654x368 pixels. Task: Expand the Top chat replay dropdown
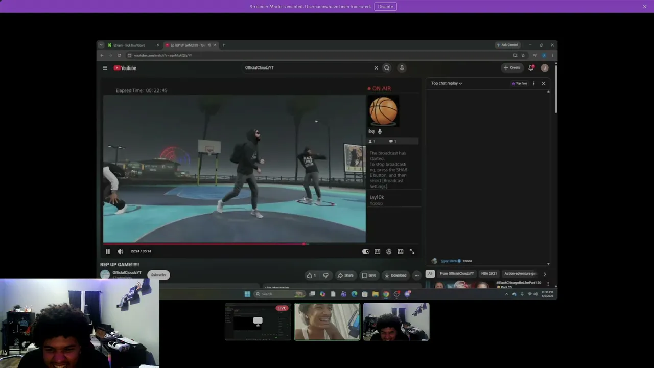tap(447, 83)
